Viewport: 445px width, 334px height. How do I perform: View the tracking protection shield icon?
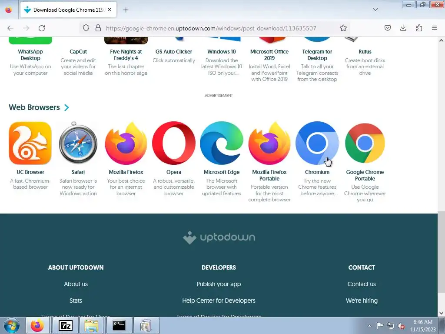coord(86,28)
